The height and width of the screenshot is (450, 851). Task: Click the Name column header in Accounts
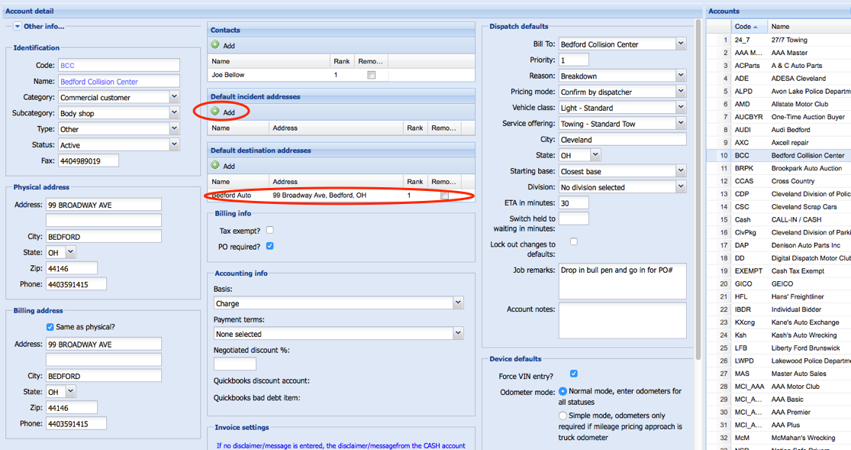click(x=809, y=27)
